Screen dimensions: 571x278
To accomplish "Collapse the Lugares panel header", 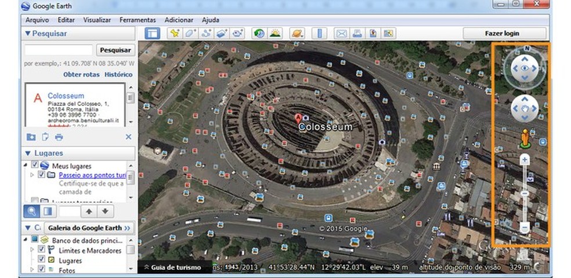I will [28, 153].
